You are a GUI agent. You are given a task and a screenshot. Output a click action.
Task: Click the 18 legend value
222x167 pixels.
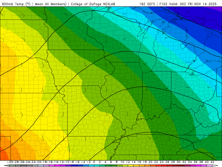point(145,162)
